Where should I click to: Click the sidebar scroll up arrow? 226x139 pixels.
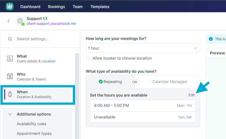(x=77, y=51)
